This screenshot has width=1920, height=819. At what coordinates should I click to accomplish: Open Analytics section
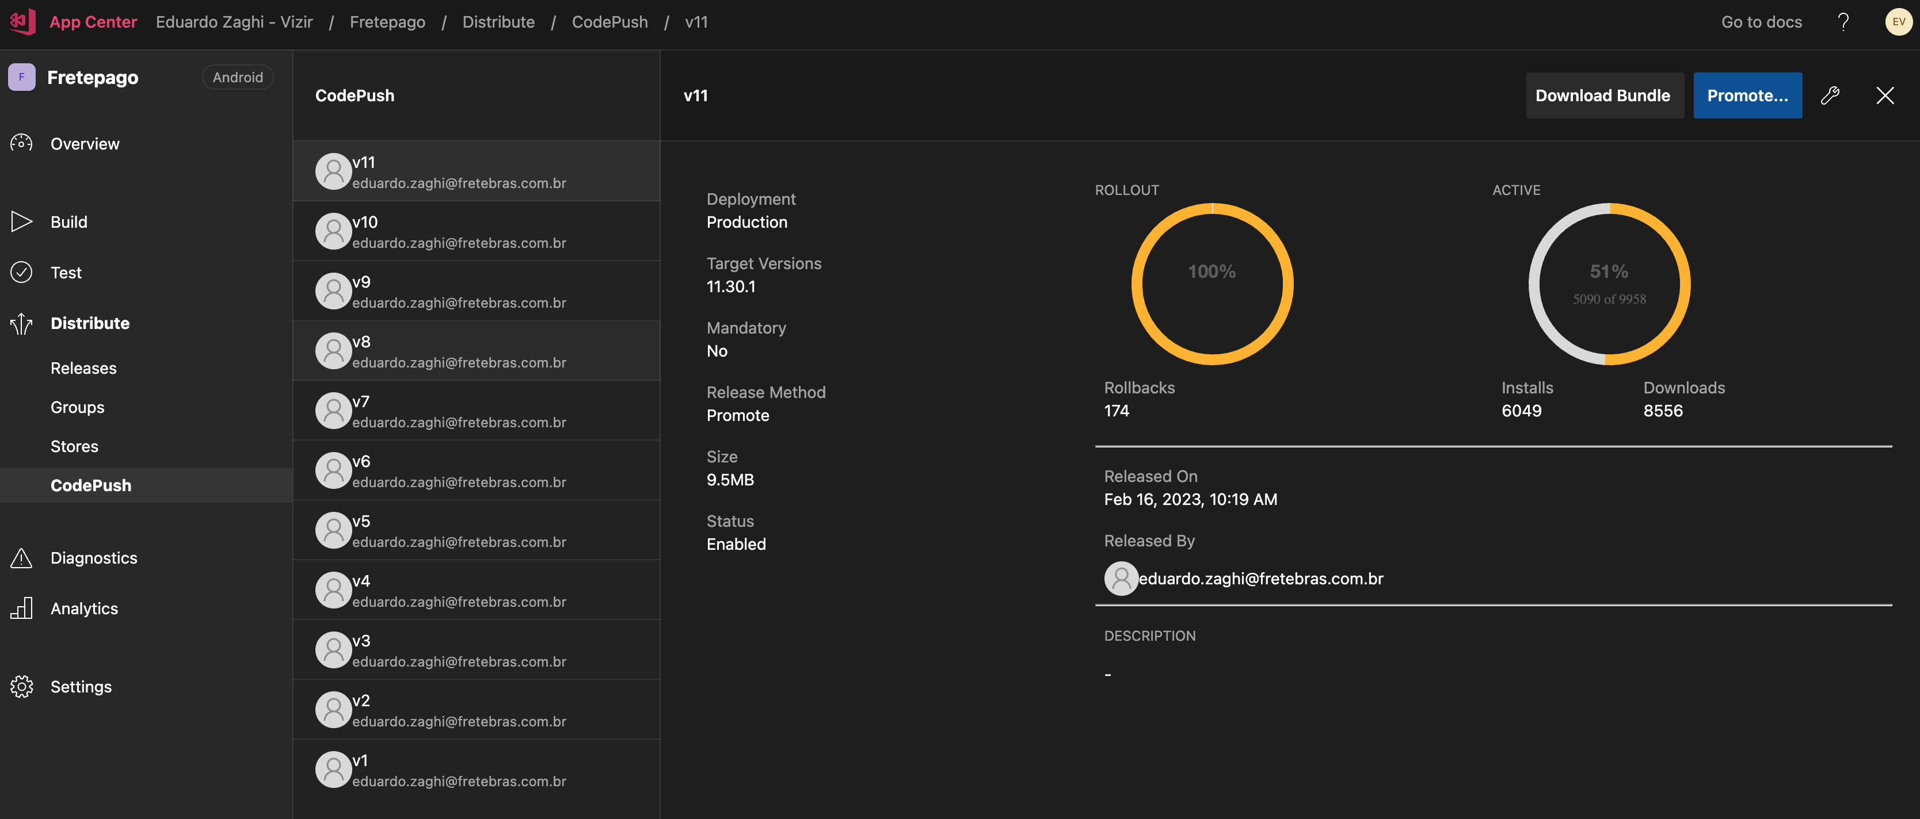(84, 608)
